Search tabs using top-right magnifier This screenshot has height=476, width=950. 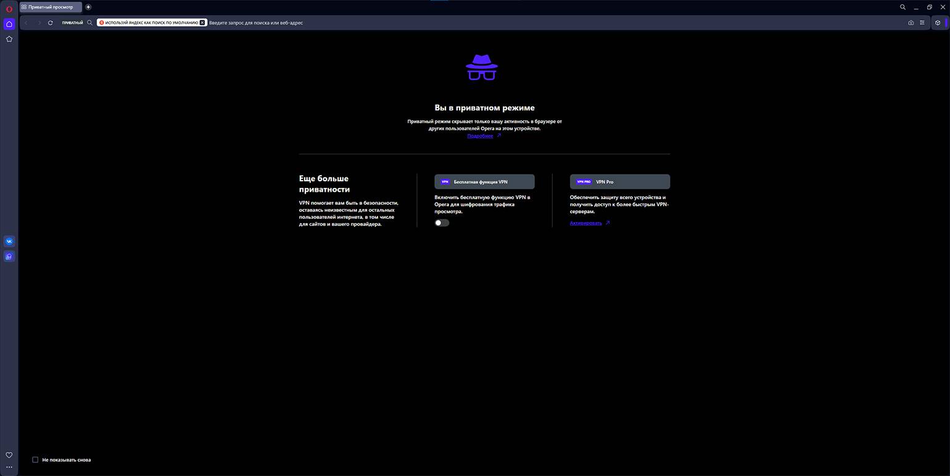coord(903,7)
